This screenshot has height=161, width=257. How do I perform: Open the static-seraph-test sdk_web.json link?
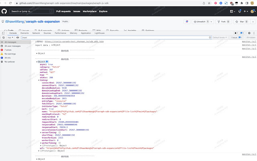pyautogui.click(x=74, y=41)
